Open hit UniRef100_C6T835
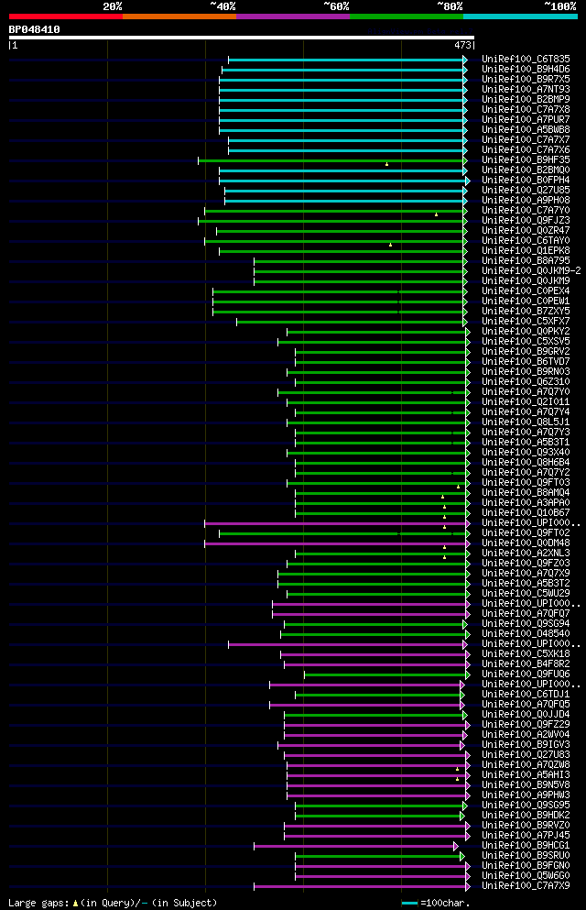This screenshot has width=586, height=910. [526, 60]
